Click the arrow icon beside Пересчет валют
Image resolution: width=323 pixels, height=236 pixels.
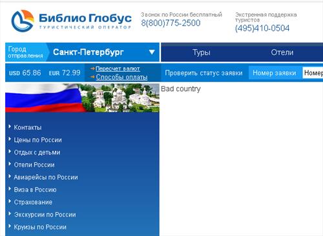point(92,69)
